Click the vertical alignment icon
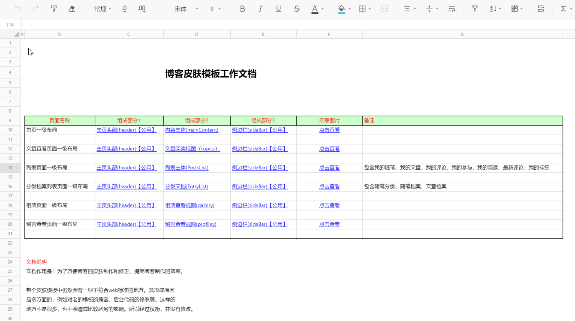 click(429, 9)
